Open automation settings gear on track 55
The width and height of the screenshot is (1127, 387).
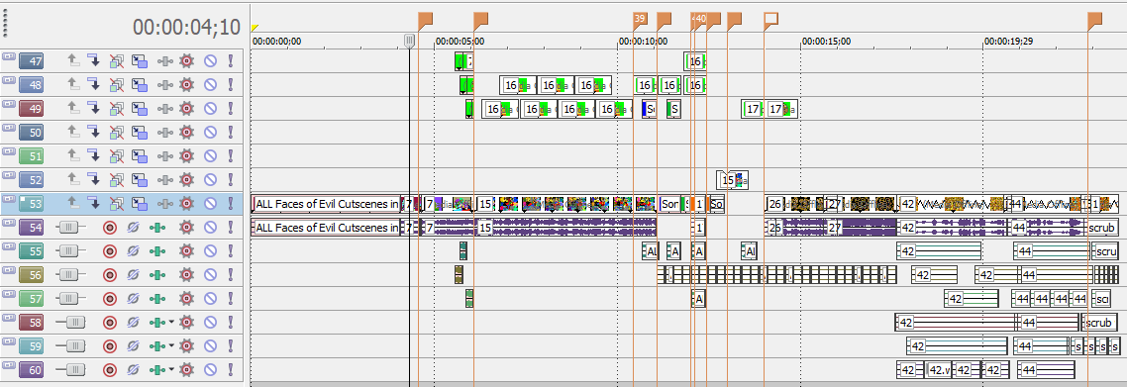(x=187, y=251)
